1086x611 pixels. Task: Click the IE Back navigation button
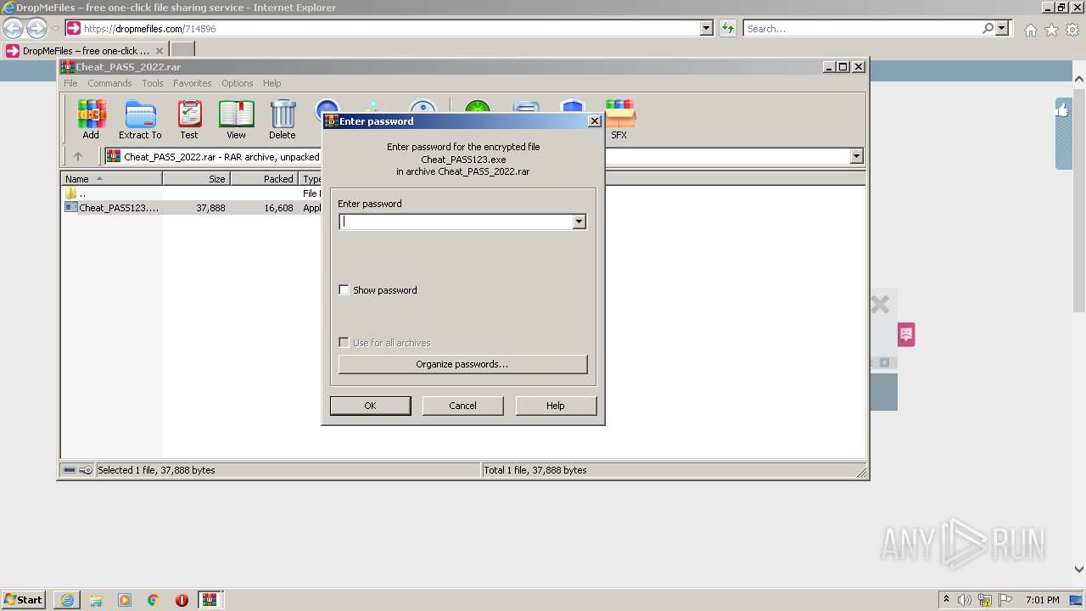coord(13,28)
